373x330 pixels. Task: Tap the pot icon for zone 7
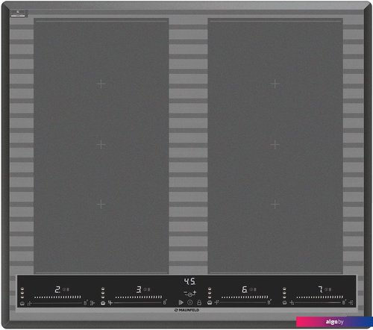284,302
